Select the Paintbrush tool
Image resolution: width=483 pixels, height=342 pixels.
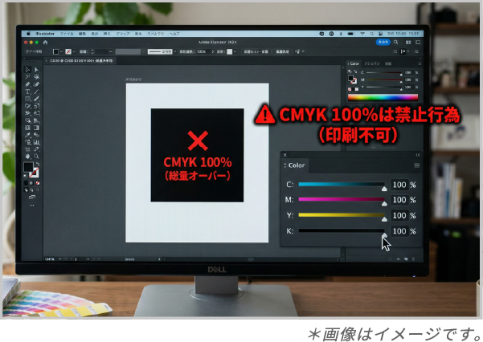[37, 99]
